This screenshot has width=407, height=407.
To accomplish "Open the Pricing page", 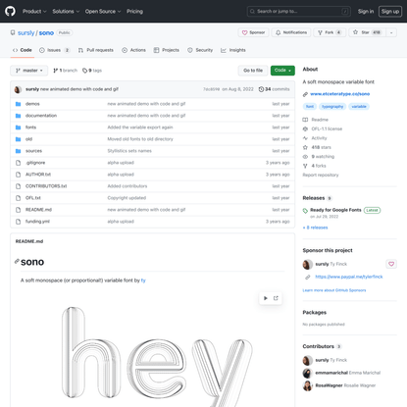I will [134, 12].
